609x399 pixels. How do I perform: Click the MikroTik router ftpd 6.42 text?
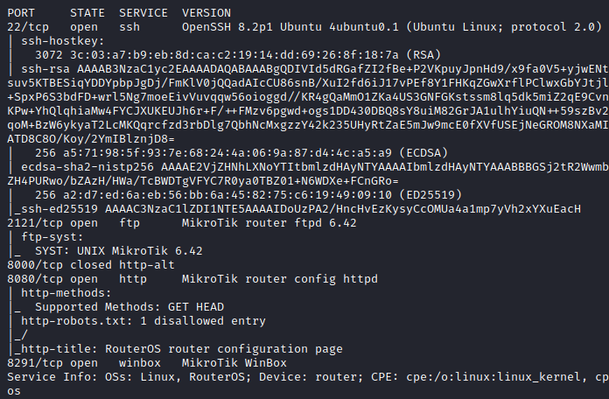pos(269,223)
